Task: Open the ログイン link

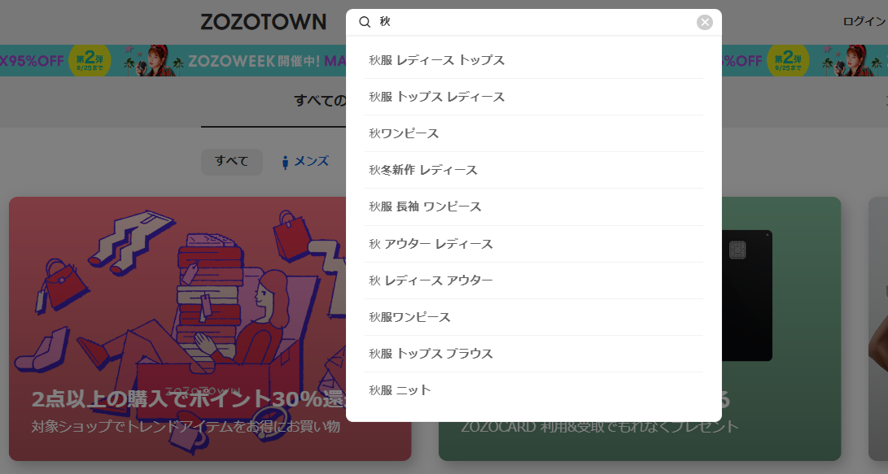Action: point(865,22)
